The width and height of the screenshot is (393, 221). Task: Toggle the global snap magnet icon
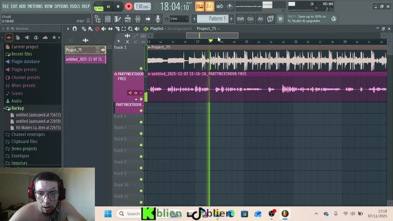pos(167,19)
